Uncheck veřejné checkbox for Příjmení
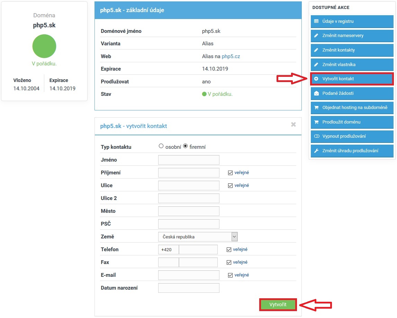The width and height of the screenshot is (397, 318). click(x=230, y=173)
